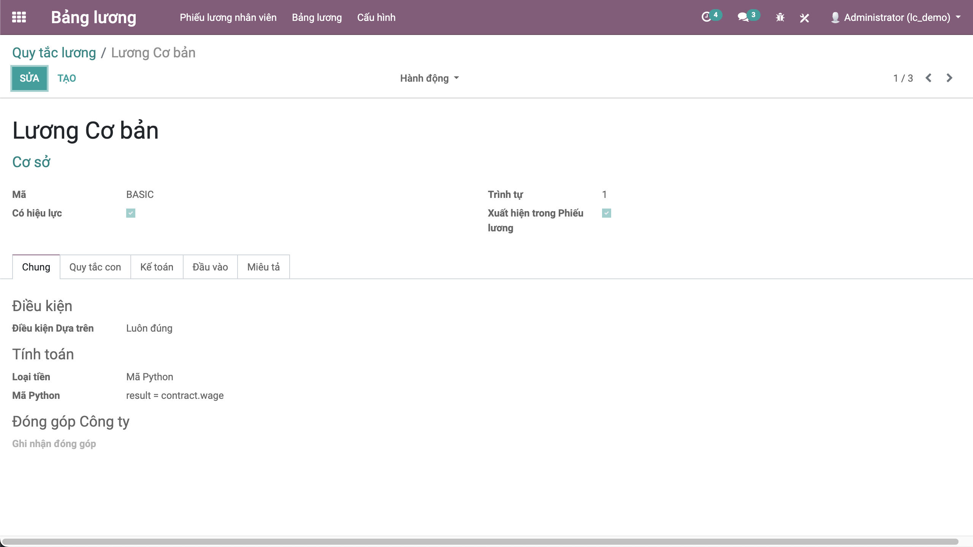The image size is (973, 547).
Task: Switch to the Quy tắc con tab
Action: [x=95, y=267]
